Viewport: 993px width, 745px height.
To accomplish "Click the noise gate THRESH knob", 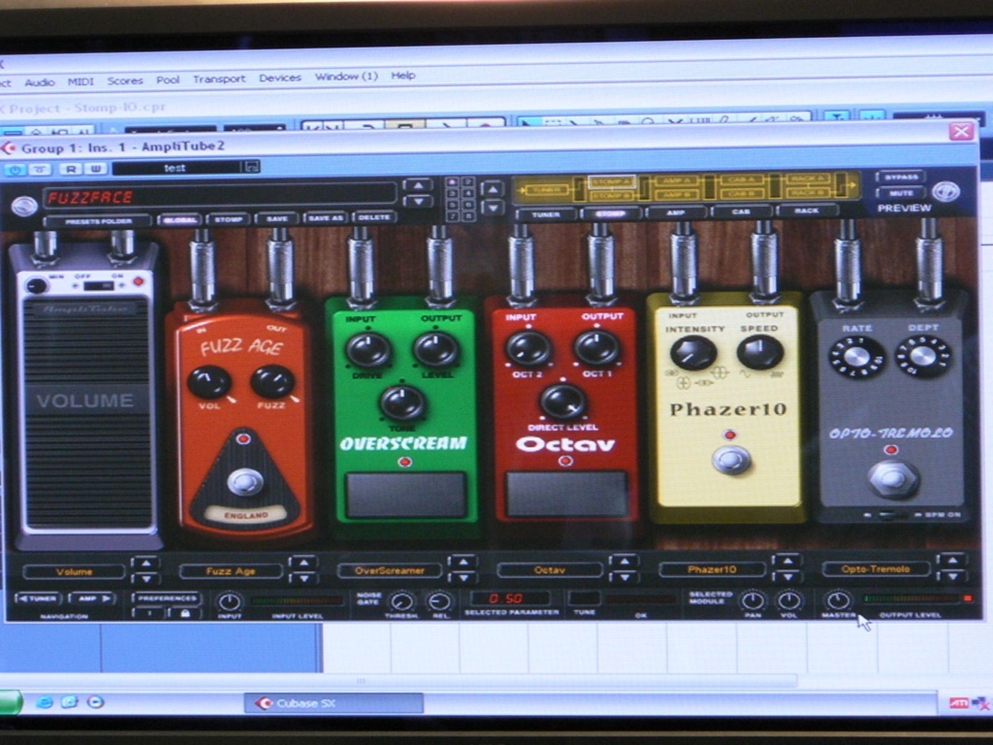I will 401,602.
